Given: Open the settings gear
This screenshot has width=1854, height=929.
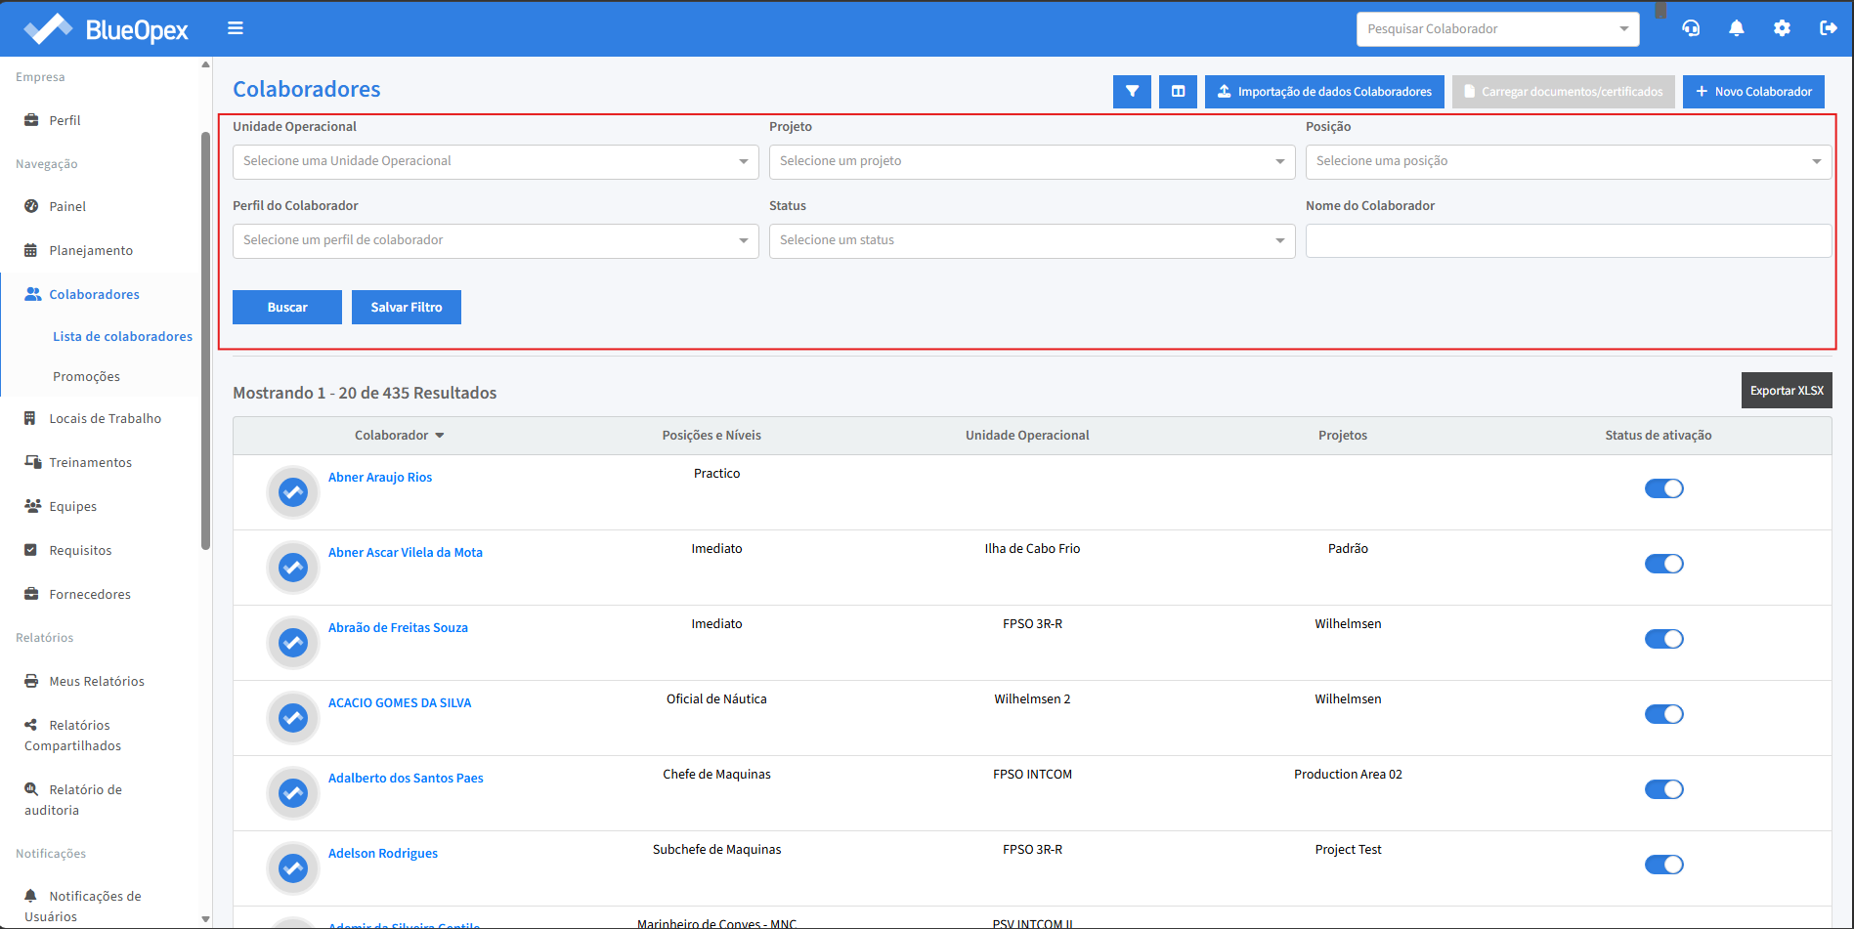Looking at the screenshot, I should 1782,28.
